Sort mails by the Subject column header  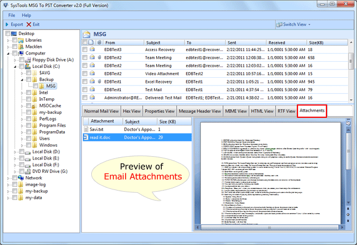[163, 43]
